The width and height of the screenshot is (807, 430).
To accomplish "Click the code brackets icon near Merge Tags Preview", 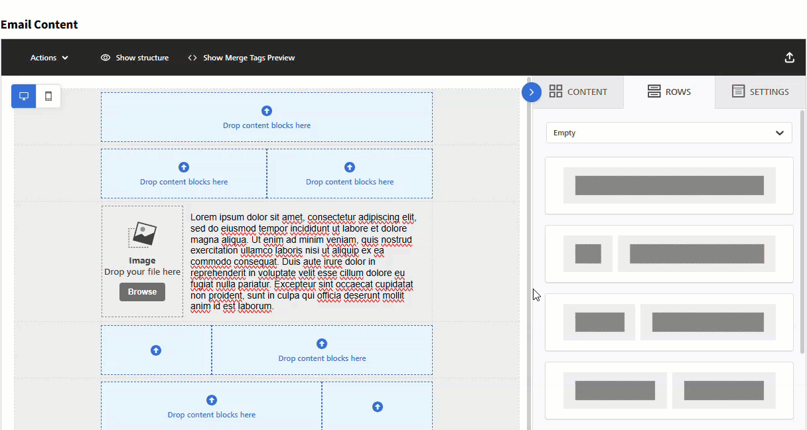I will (x=191, y=58).
